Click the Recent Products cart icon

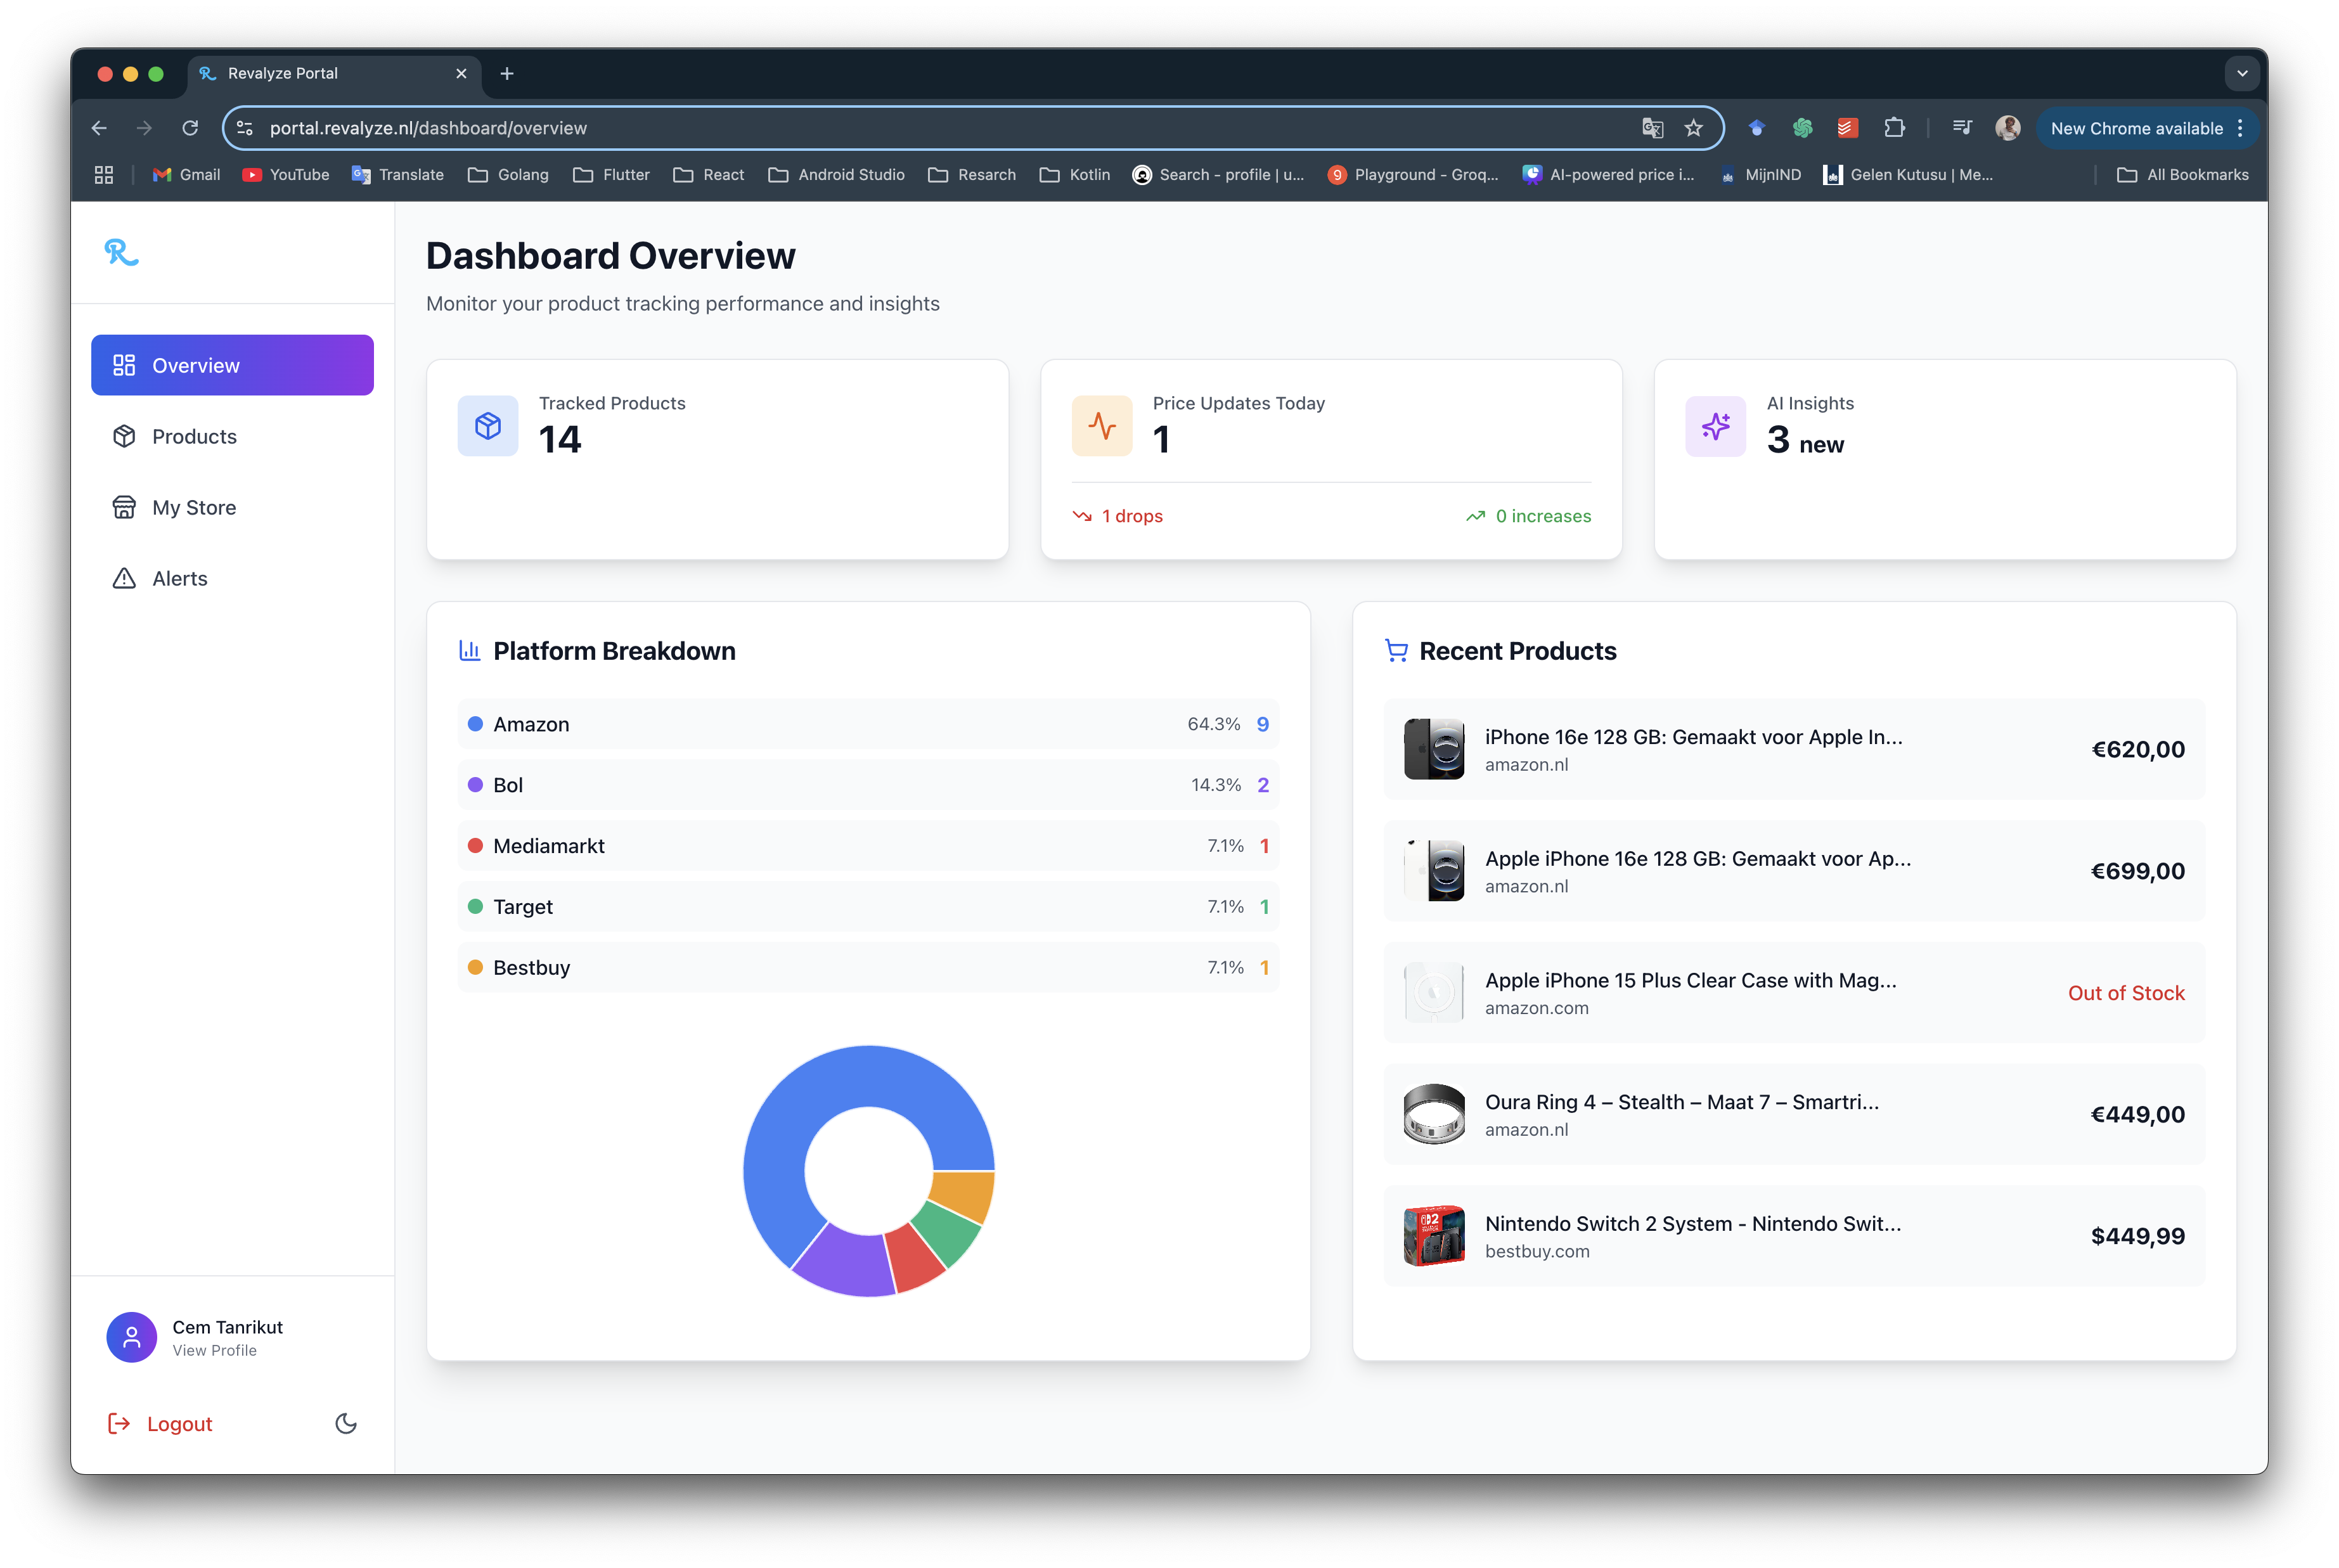(1396, 651)
